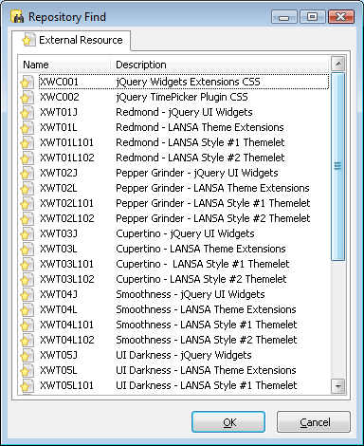
Task: Click the resource icon for XWT04L102
Action: click(27, 340)
